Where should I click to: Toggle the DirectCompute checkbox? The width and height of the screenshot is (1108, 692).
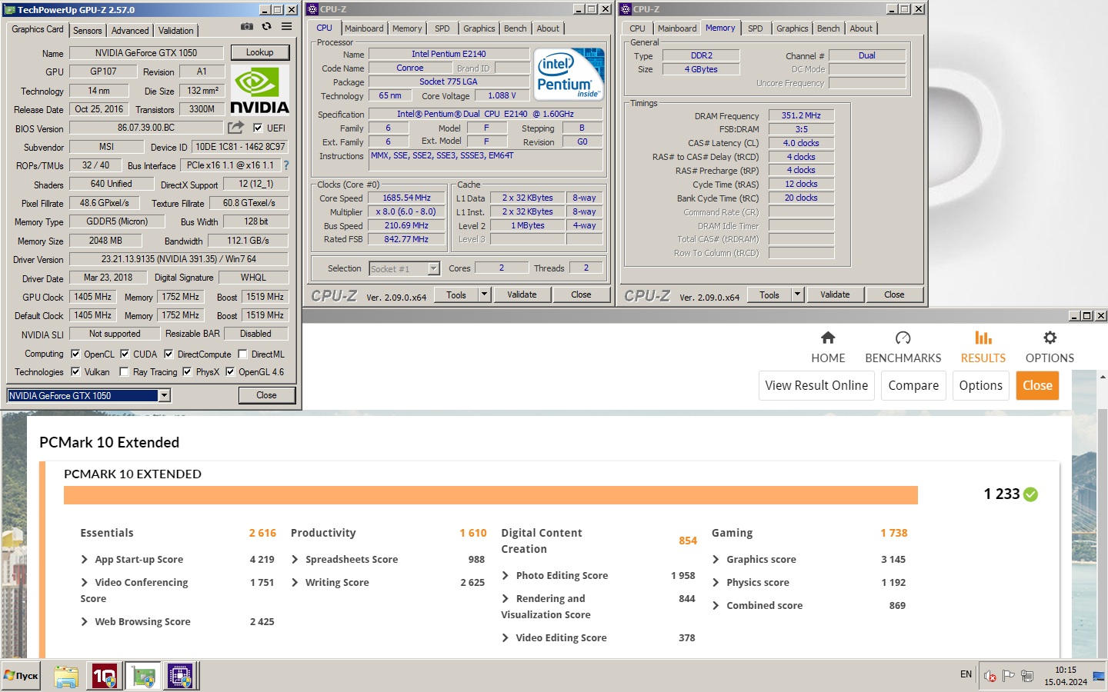pyautogui.click(x=169, y=354)
